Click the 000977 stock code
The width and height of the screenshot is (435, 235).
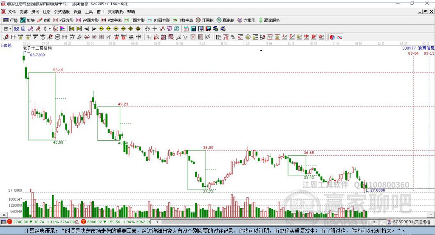(409, 48)
